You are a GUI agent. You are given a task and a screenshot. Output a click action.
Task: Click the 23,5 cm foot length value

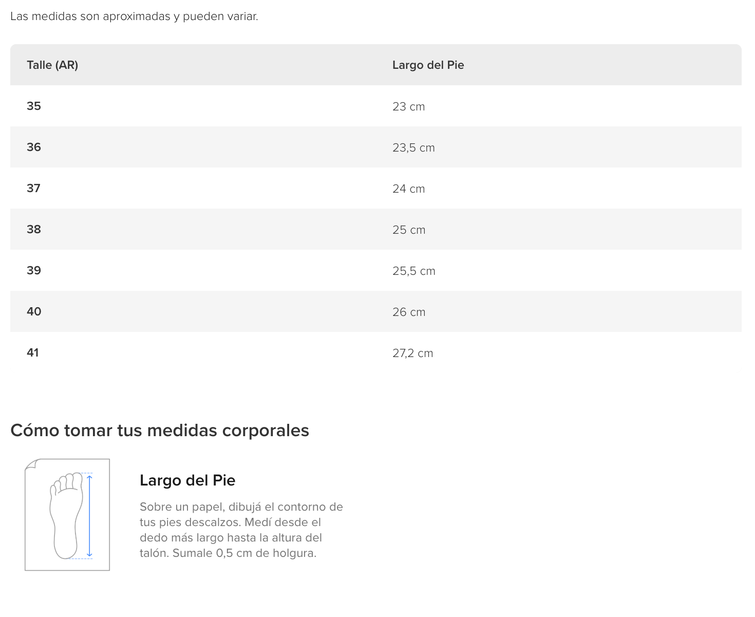pyautogui.click(x=413, y=147)
